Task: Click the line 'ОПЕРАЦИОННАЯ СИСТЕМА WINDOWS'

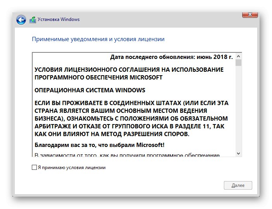Action: click(90, 90)
